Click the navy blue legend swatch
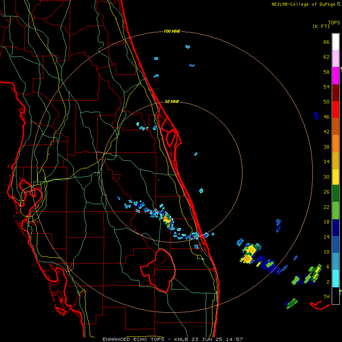The image size is (342, 342). (336, 228)
